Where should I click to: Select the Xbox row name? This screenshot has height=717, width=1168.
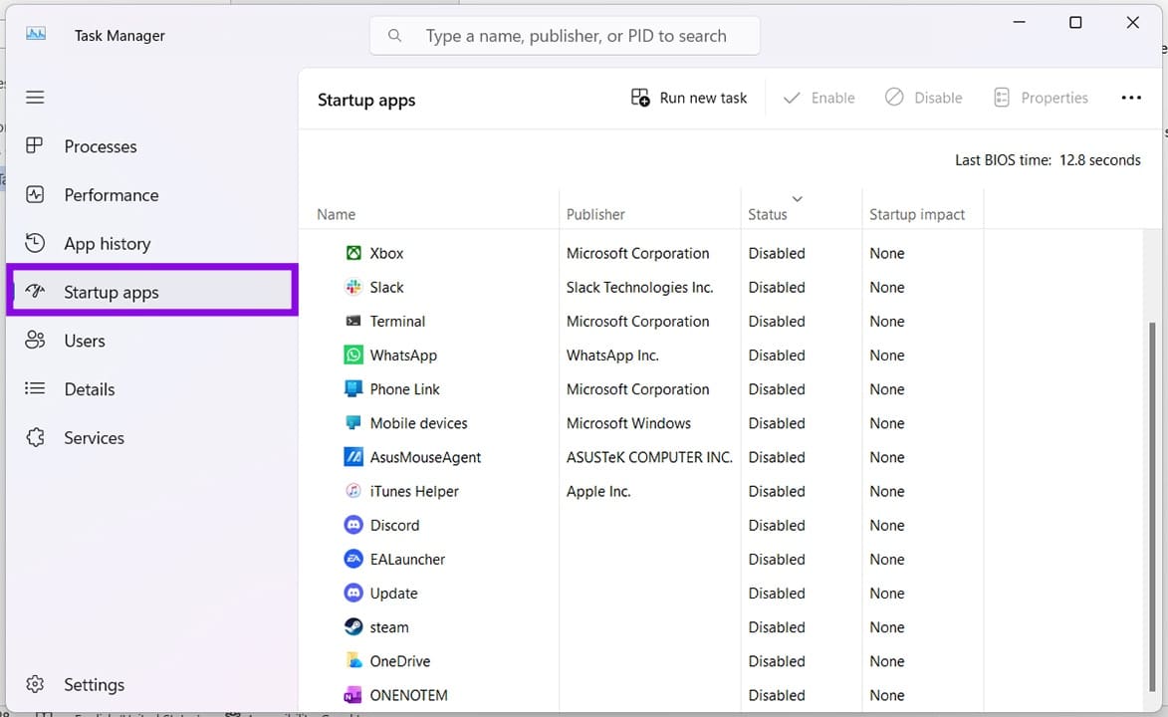(386, 253)
